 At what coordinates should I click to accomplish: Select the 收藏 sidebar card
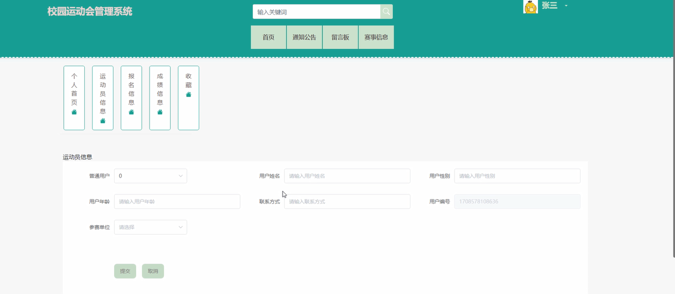189,98
